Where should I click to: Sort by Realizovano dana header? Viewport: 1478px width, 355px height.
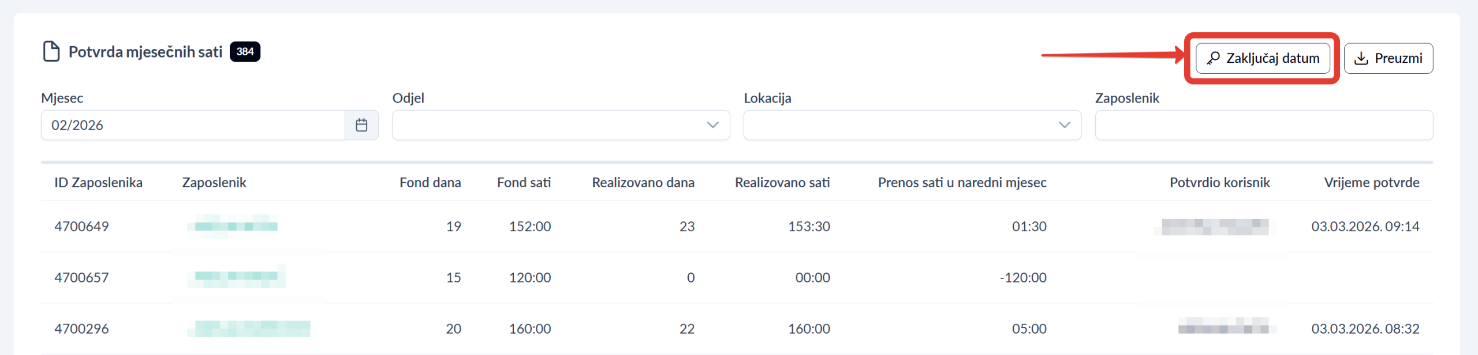tap(643, 183)
